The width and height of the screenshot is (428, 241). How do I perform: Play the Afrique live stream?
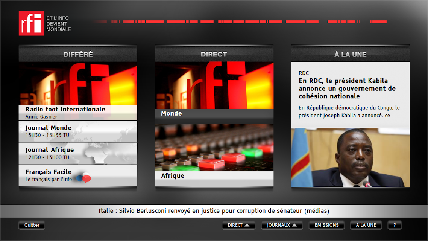click(214, 156)
